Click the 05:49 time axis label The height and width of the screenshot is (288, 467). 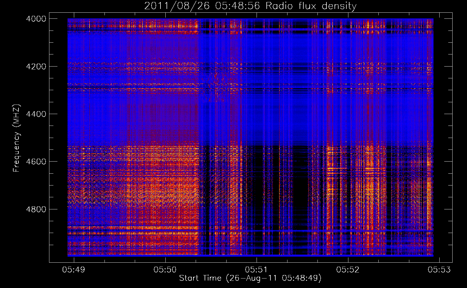(74, 270)
